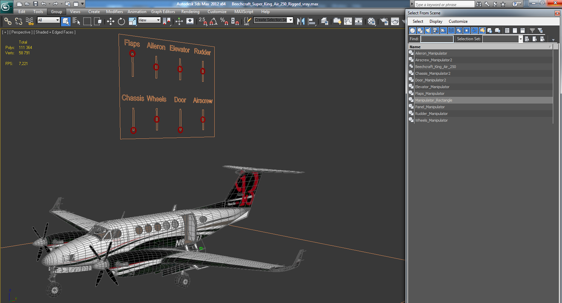Click the Name column header to sort
Screen dimensions: 562x303
[480, 47]
